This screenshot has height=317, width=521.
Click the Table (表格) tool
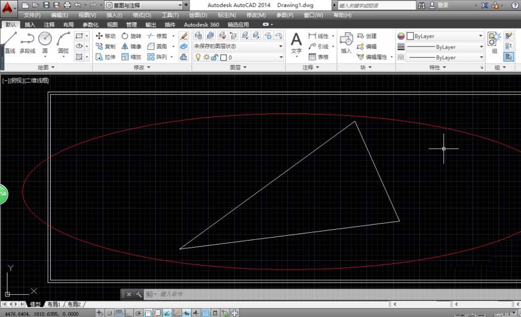coord(318,57)
